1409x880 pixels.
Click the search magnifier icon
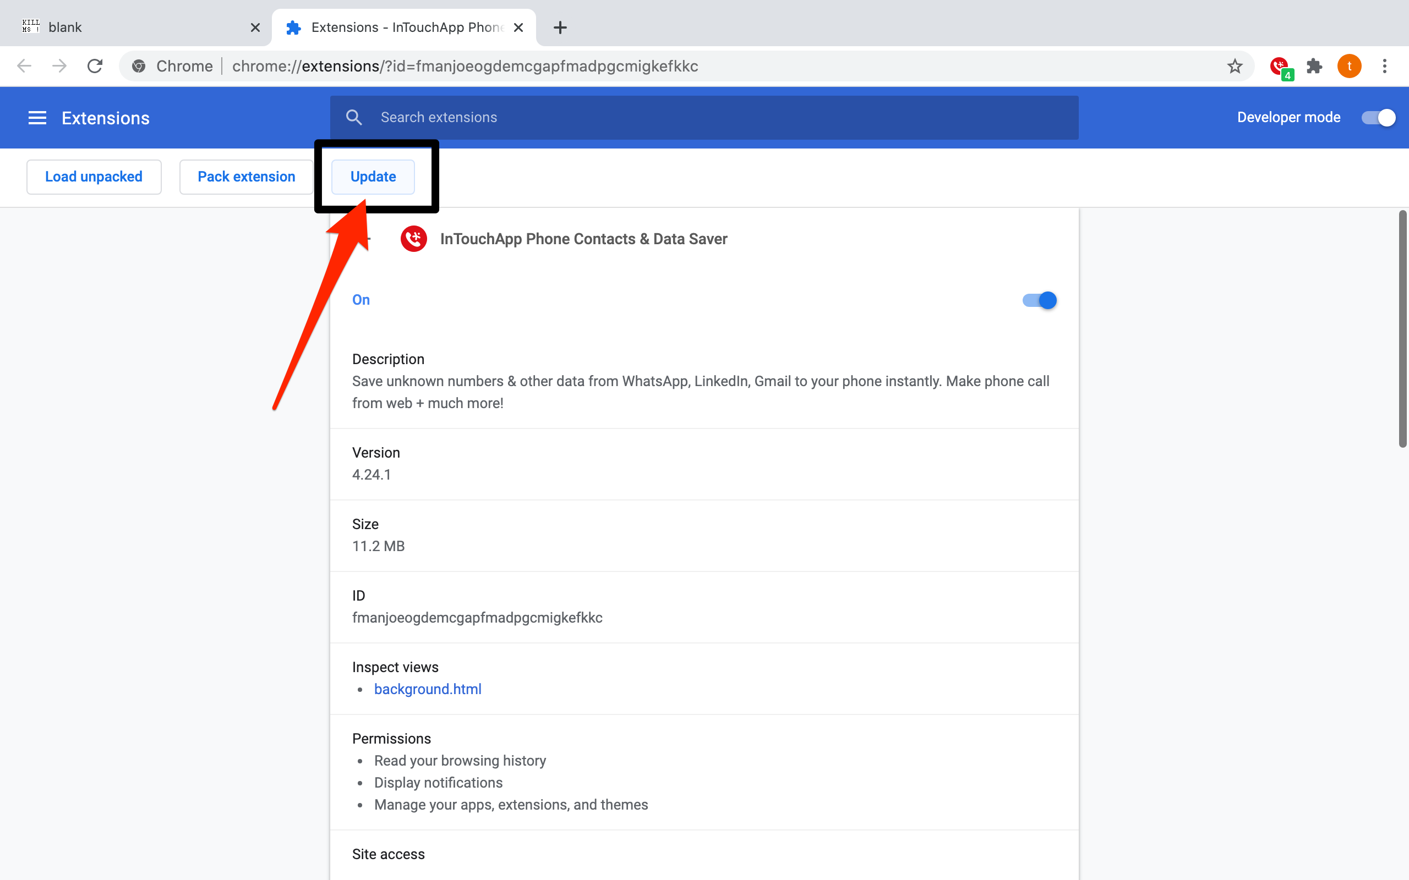pos(354,118)
